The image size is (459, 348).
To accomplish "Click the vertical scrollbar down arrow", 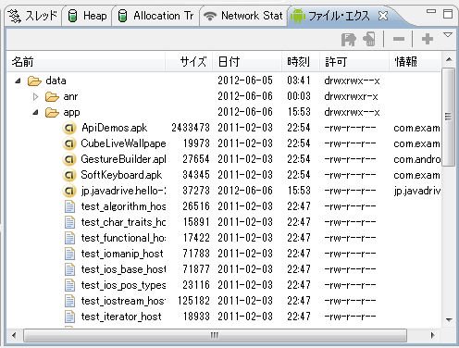I will tap(449, 319).
